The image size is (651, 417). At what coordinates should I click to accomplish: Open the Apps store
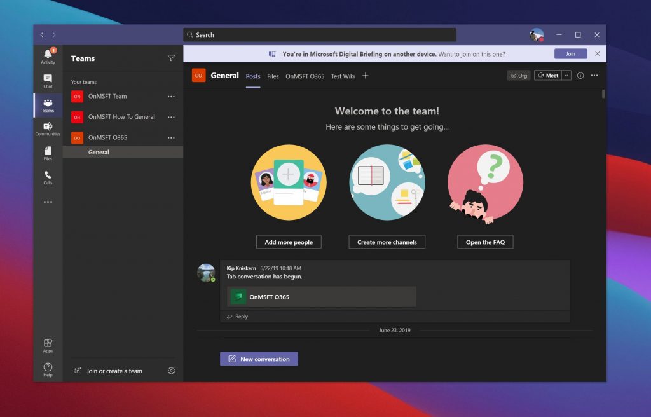pos(48,346)
